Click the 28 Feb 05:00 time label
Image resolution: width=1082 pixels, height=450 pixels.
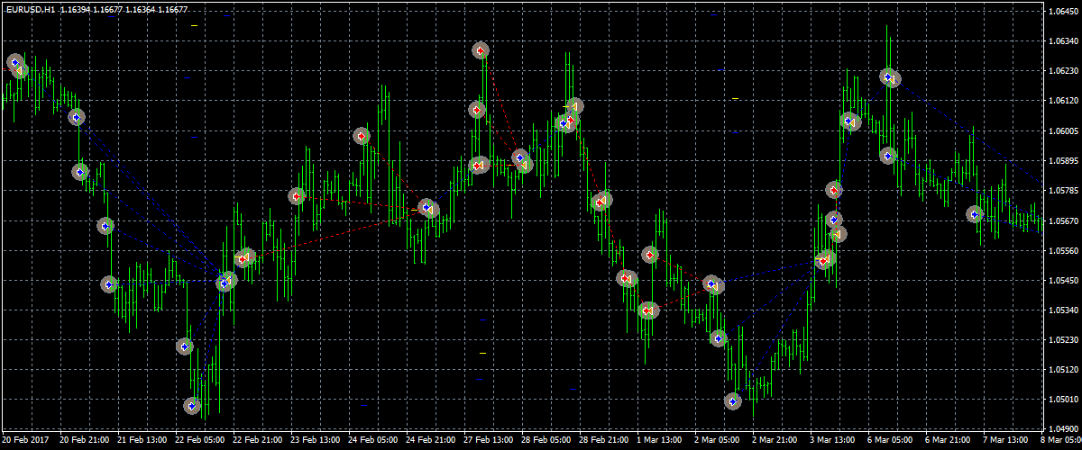tap(546, 441)
